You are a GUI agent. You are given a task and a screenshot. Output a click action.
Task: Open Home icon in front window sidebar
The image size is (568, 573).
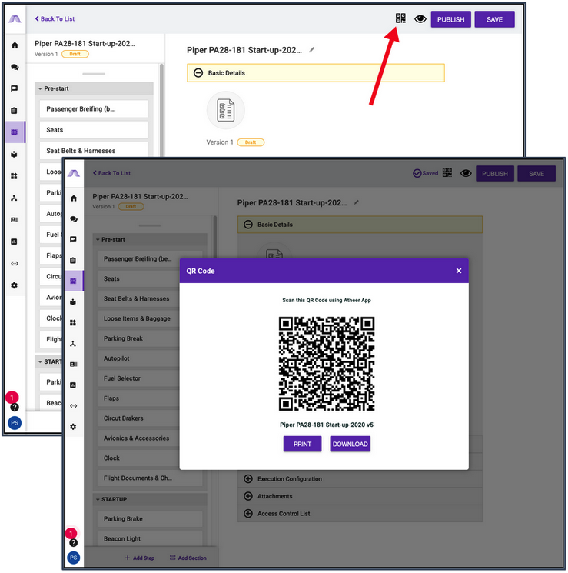(74, 198)
